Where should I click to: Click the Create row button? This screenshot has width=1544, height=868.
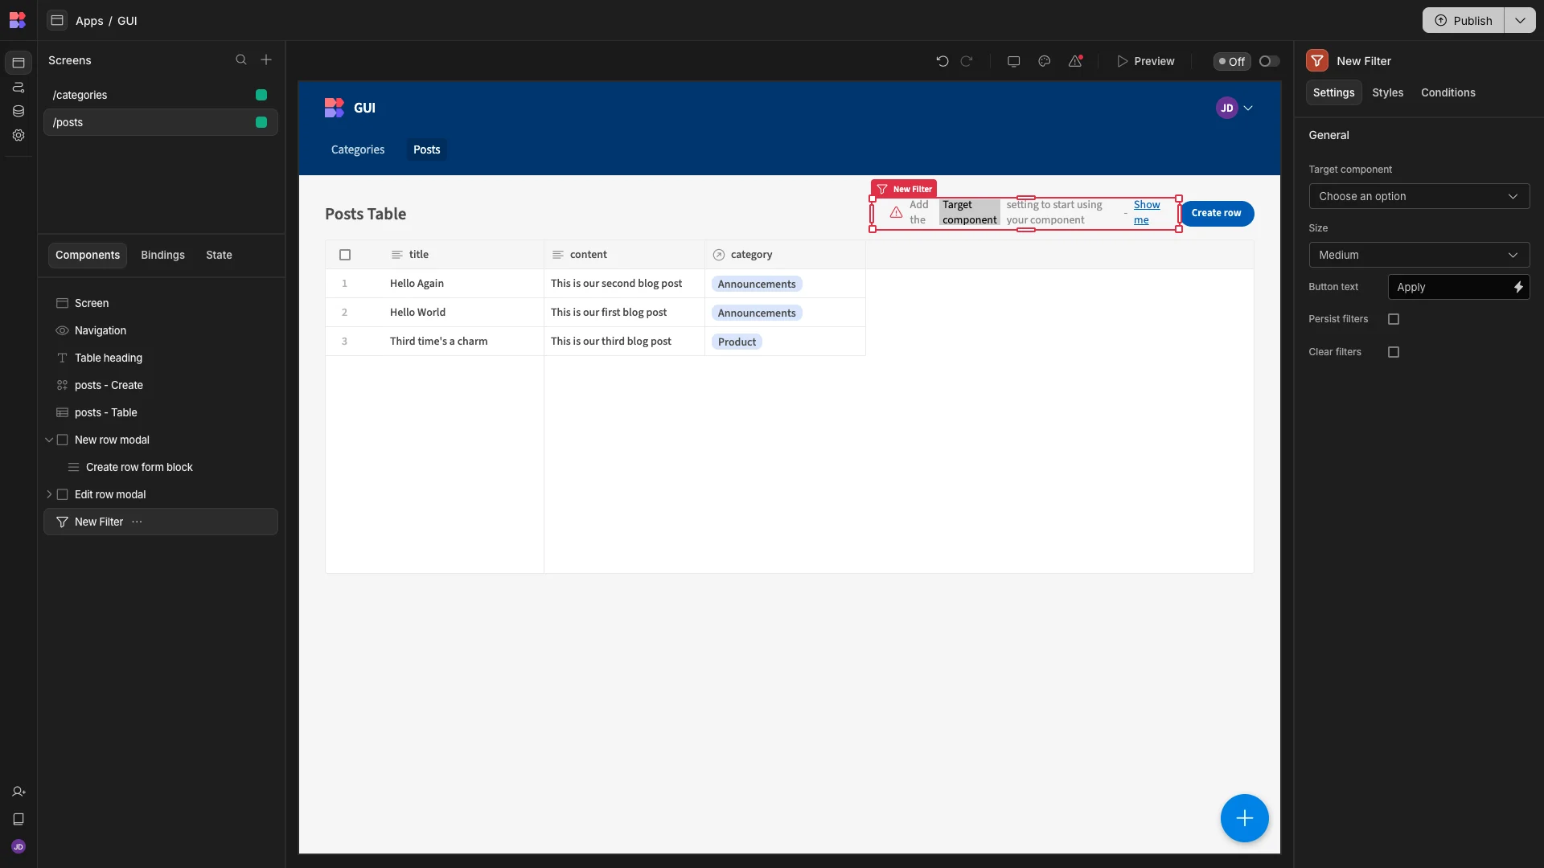[1216, 213]
